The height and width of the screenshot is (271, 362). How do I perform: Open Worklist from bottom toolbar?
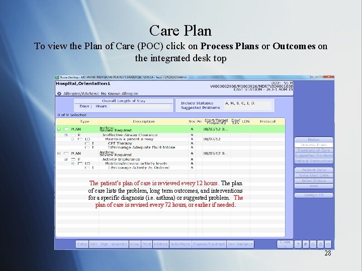(119, 244)
